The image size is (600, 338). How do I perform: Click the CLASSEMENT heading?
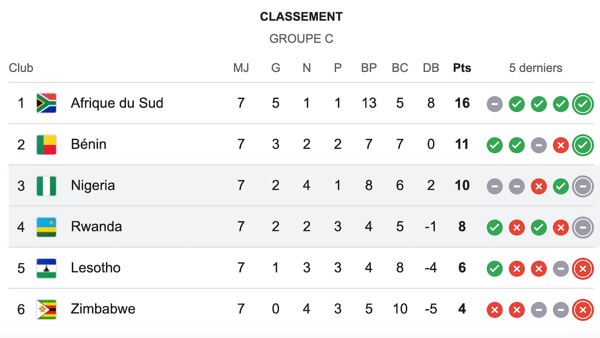point(301,17)
